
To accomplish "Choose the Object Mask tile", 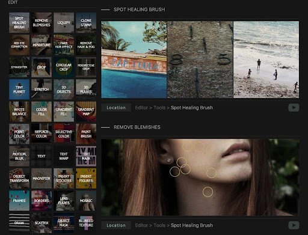I will point(64,223).
